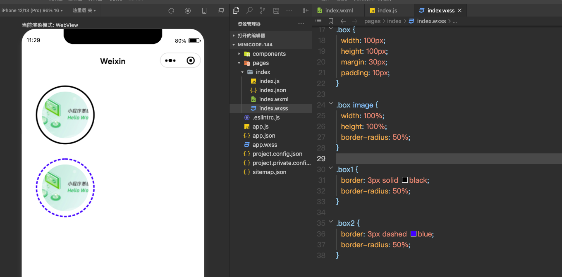Click the outline list icon in breadcrumb bar
Viewport: 562px width, 277px height.
(318, 21)
